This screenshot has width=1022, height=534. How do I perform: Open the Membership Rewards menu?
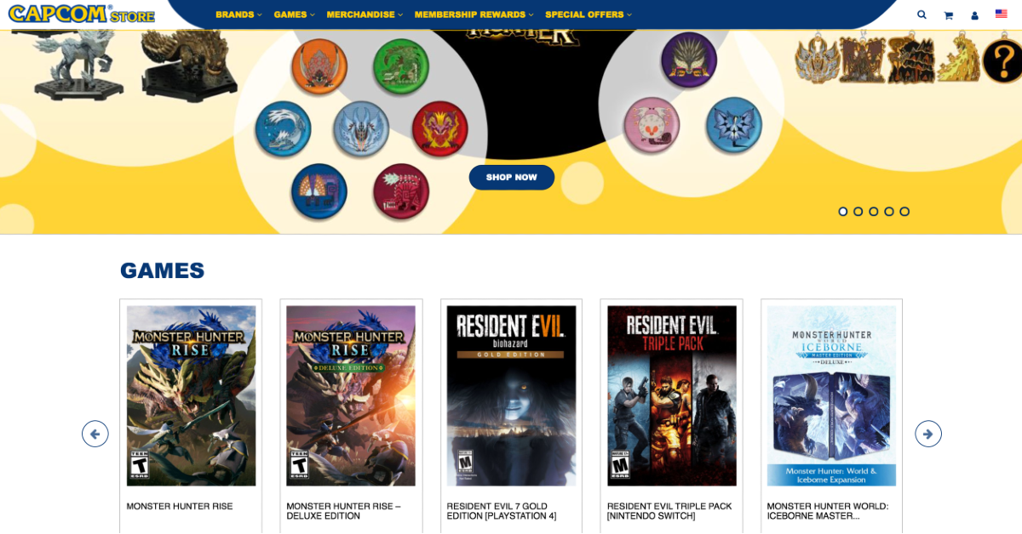coord(474,14)
